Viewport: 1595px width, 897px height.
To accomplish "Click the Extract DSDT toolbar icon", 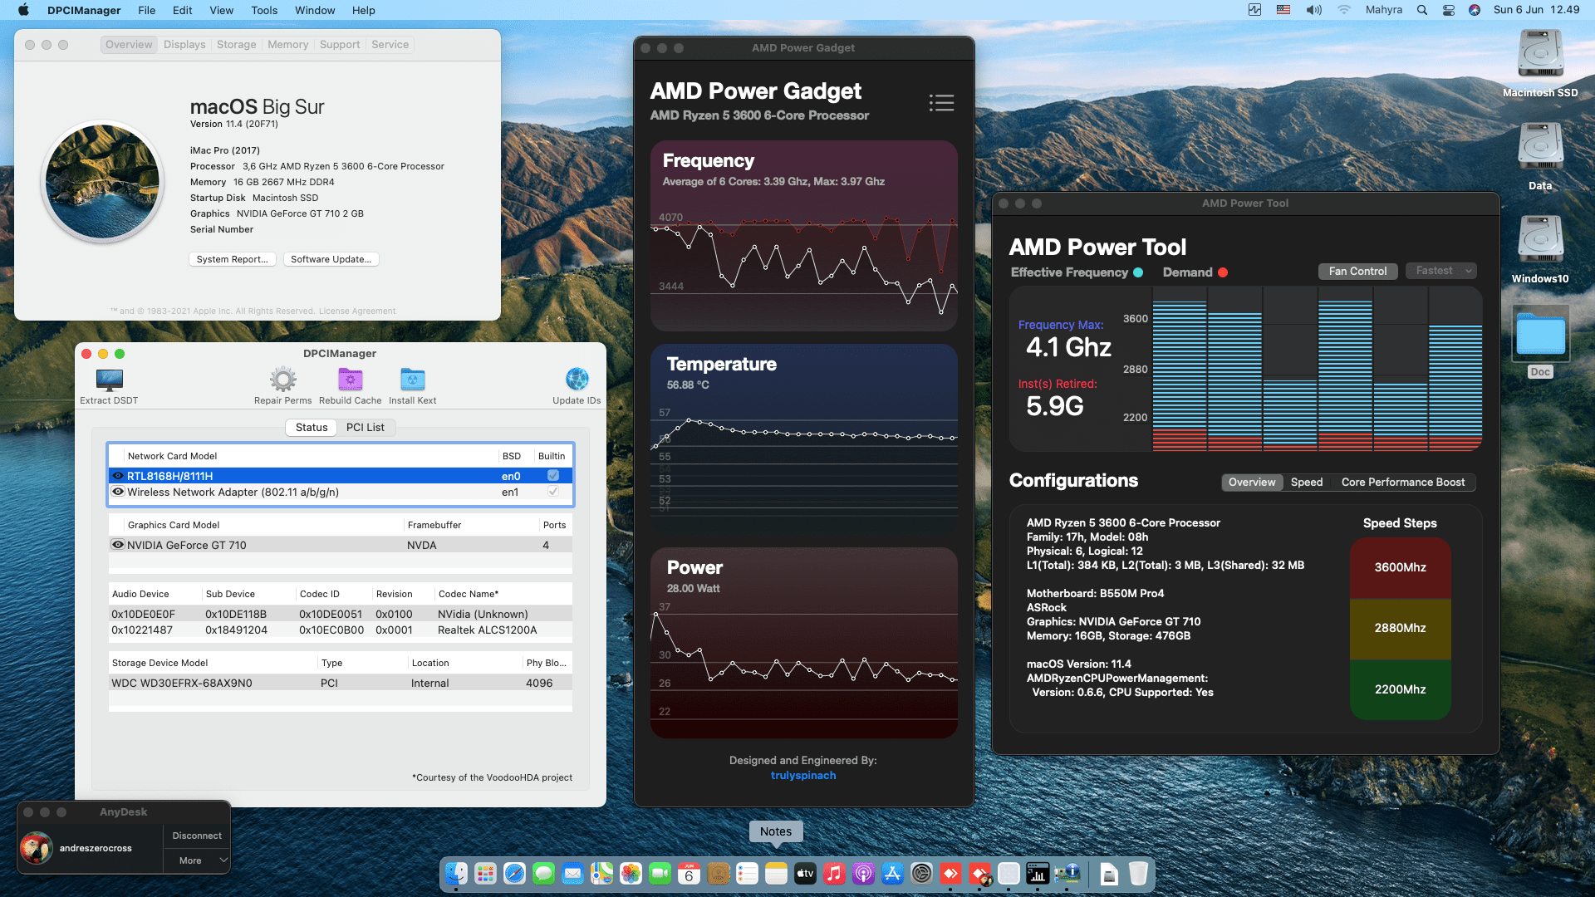I will 109,380.
